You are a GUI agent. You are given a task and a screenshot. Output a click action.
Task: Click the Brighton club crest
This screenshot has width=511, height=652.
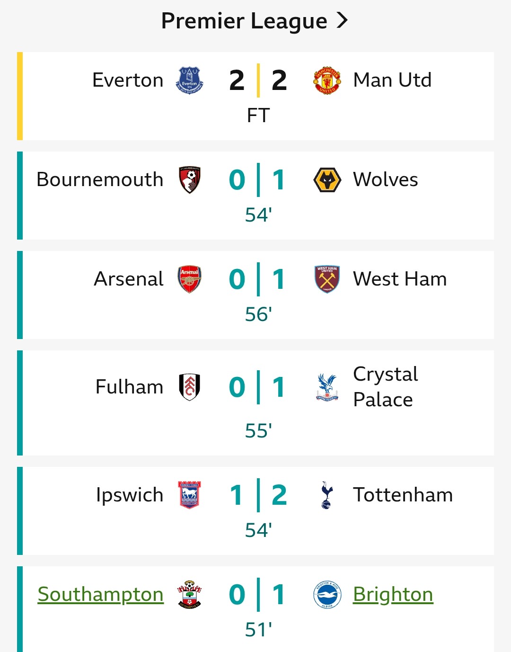tap(327, 595)
